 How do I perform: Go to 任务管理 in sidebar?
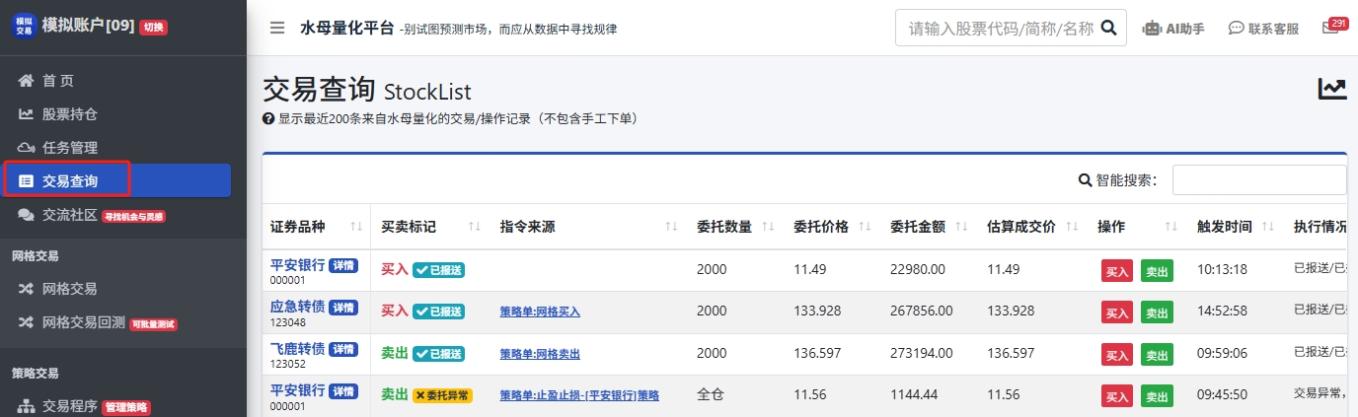[x=69, y=148]
